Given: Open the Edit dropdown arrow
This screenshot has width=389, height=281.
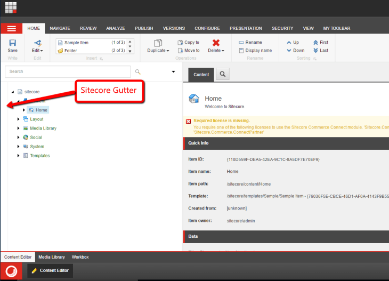Looking at the screenshot, I should pos(42,51).
